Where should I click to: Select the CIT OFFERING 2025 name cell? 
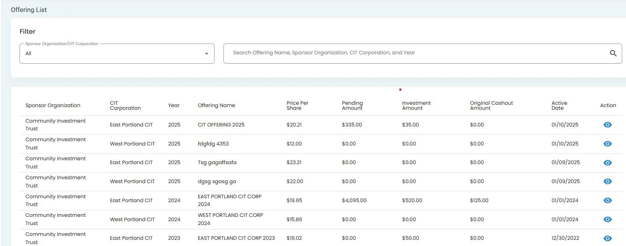point(221,125)
